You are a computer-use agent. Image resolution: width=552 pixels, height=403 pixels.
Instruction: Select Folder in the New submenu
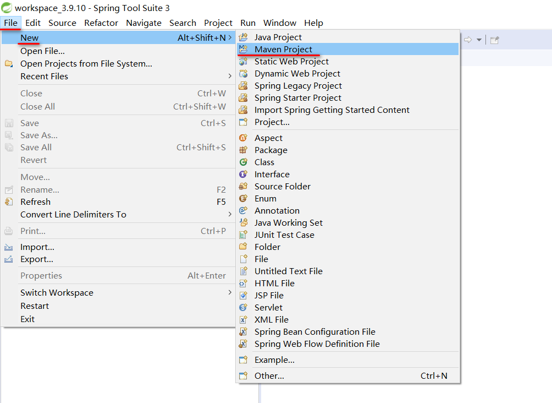(347, 247)
